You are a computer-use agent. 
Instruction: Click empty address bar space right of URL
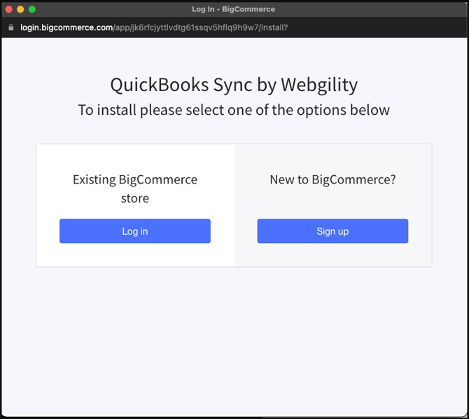378,27
